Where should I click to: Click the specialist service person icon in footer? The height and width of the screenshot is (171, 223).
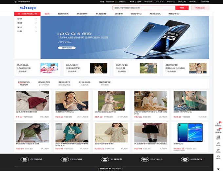click(x=105, y=159)
